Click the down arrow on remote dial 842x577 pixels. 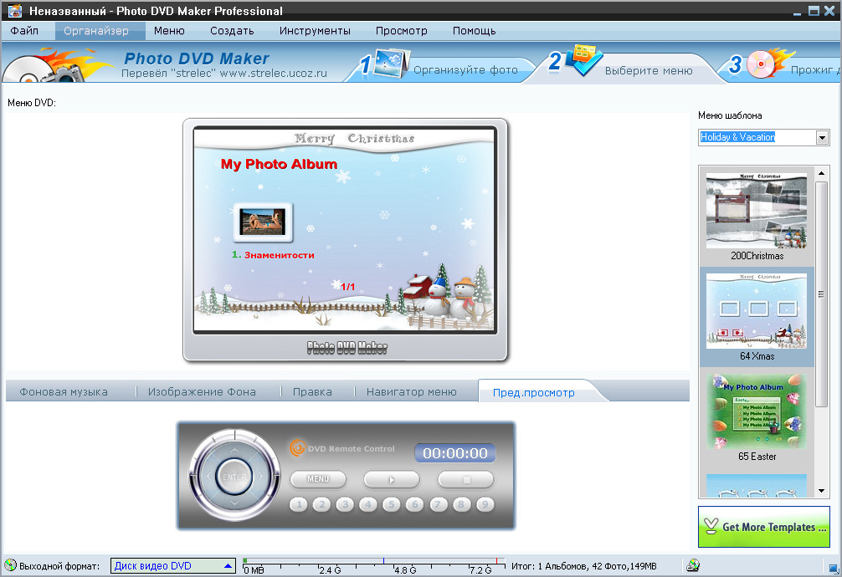pyautogui.click(x=234, y=503)
